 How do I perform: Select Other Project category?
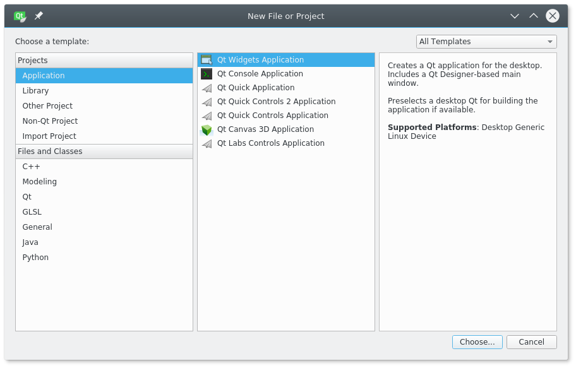[x=47, y=106]
